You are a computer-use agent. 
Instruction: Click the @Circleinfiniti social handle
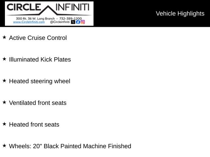click(60, 22)
